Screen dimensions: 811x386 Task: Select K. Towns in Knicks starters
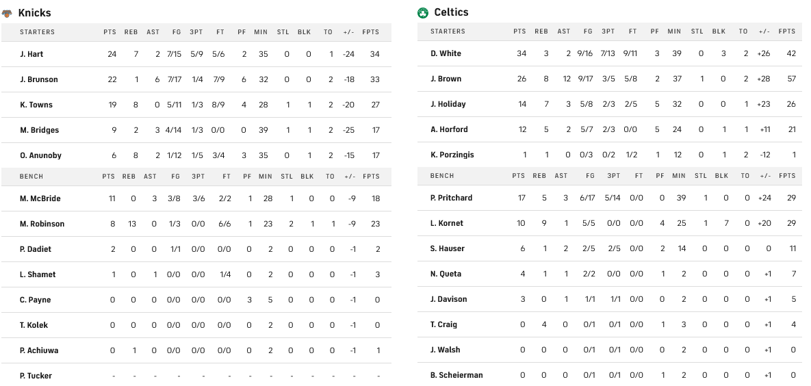[x=36, y=105]
